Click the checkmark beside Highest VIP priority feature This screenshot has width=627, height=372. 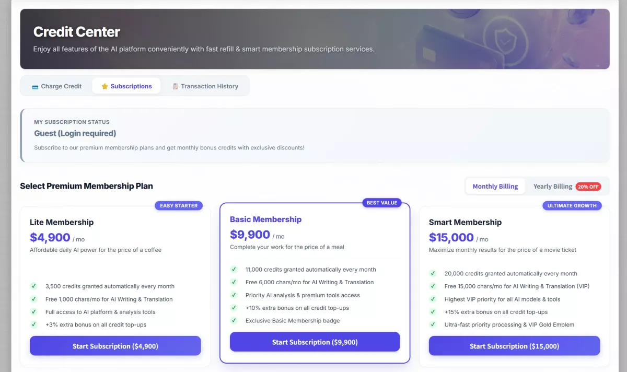point(433,299)
